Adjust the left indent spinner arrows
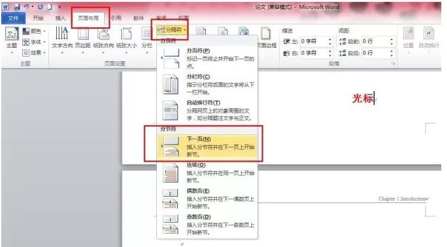This screenshot has width=447, height=247. coord(330,41)
